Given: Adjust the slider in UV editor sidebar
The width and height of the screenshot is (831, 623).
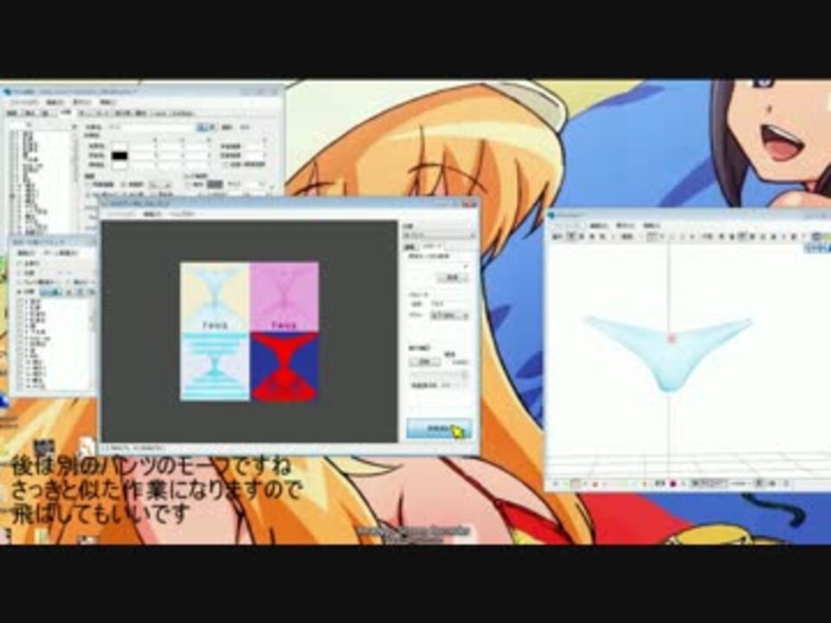Looking at the screenshot, I should (x=438, y=375).
